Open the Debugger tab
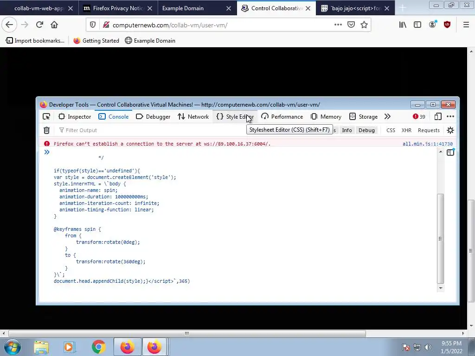 click(153, 116)
